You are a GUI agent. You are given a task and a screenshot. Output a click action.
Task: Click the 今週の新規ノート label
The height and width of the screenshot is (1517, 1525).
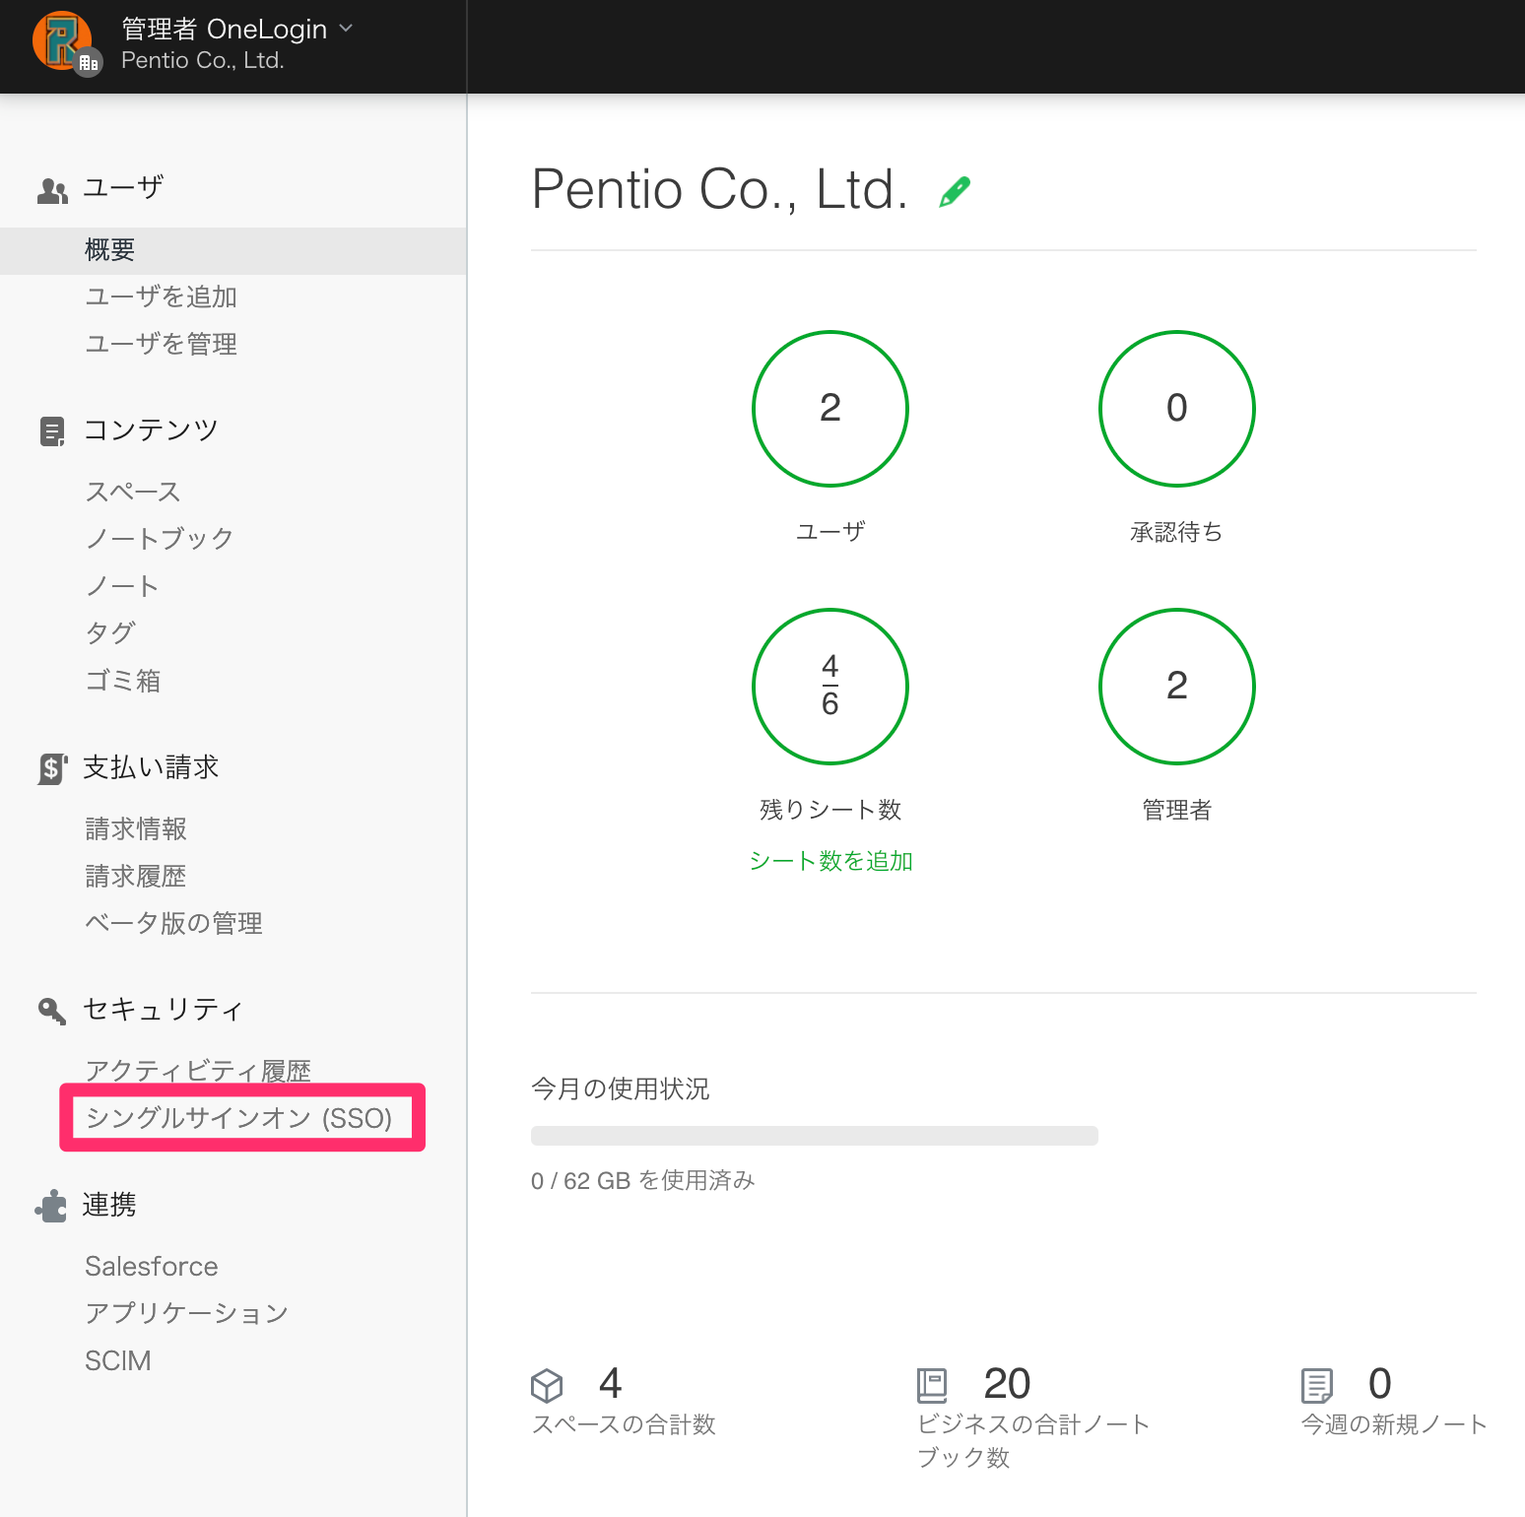pyautogui.click(x=1394, y=1424)
